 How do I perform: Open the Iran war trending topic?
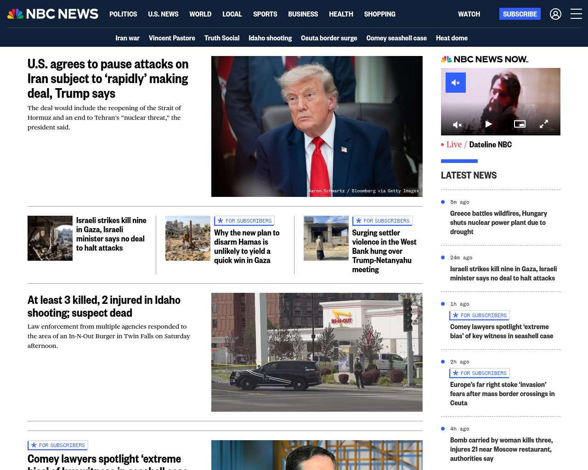(127, 38)
